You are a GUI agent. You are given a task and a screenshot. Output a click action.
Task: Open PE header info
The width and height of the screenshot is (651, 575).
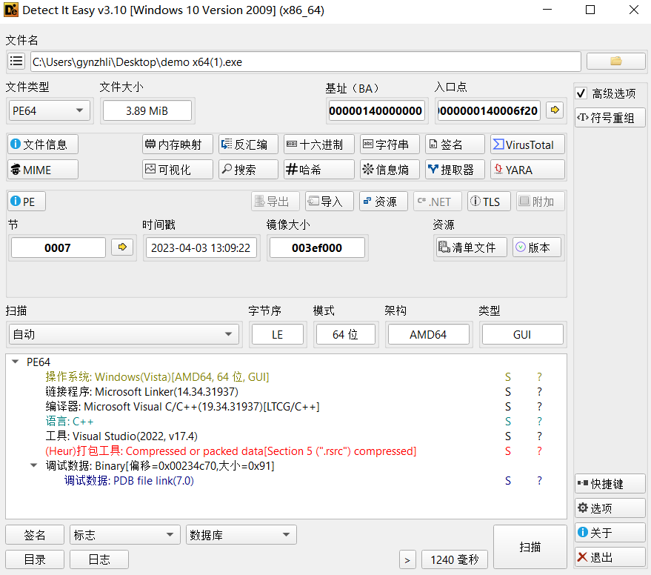(x=27, y=202)
